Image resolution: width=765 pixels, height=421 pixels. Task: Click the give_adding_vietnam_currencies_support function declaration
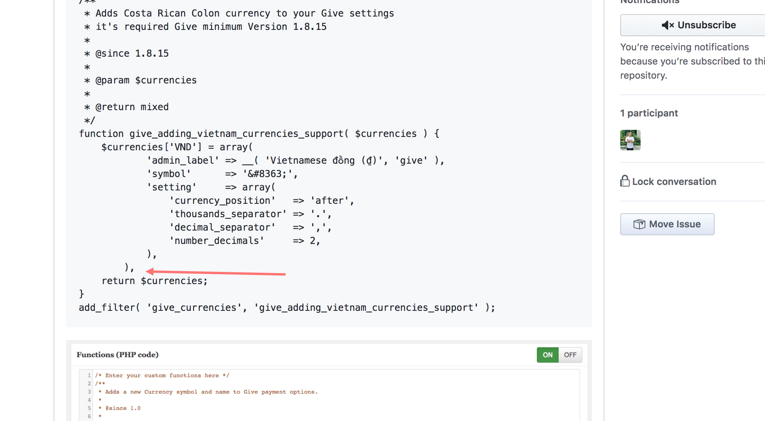tap(259, 133)
